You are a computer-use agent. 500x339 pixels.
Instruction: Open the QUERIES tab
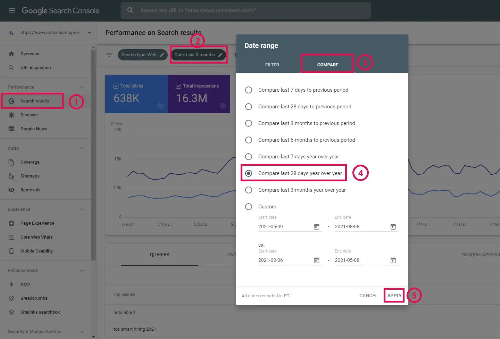pyautogui.click(x=159, y=255)
